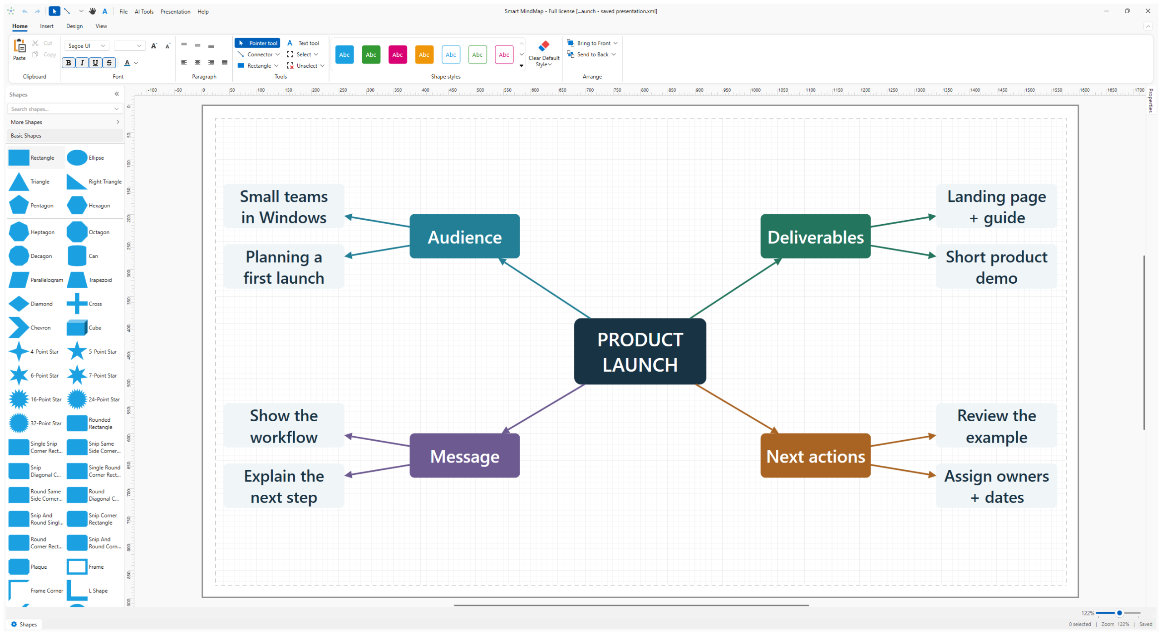Toggle underline formatting
The image size is (1162, 635).
click(96, 63)
